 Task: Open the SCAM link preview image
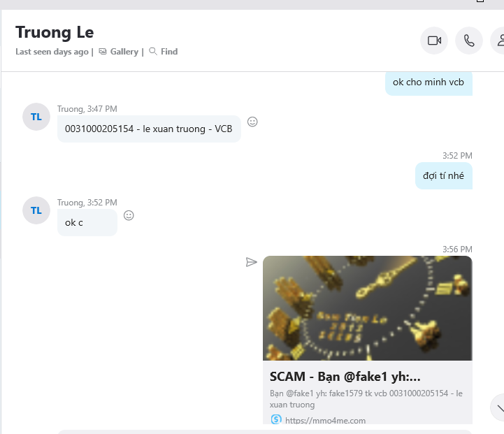[368, 308]
